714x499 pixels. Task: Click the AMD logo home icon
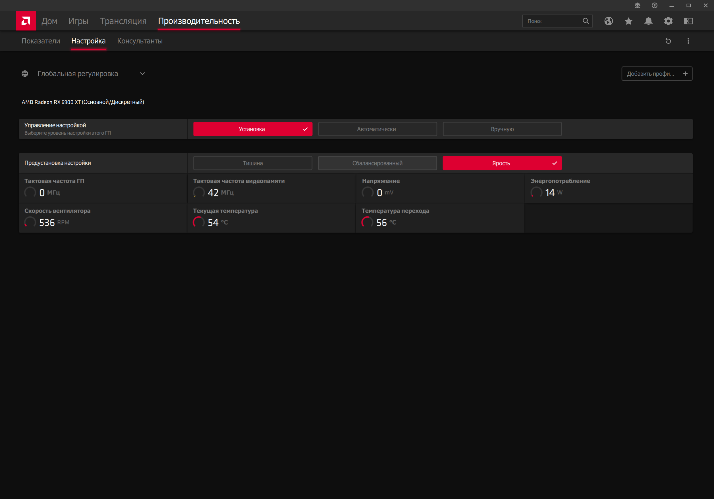pyautogui.click(x=26, y=21)
